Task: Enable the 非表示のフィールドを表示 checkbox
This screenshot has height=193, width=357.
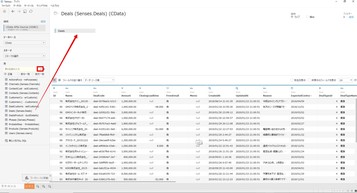Action: 309,80
